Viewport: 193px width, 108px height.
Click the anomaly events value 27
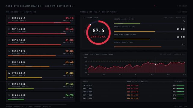tap(183, 45)
